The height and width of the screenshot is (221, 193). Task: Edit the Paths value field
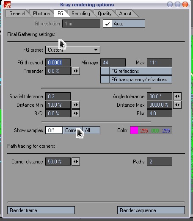(160, 162)
